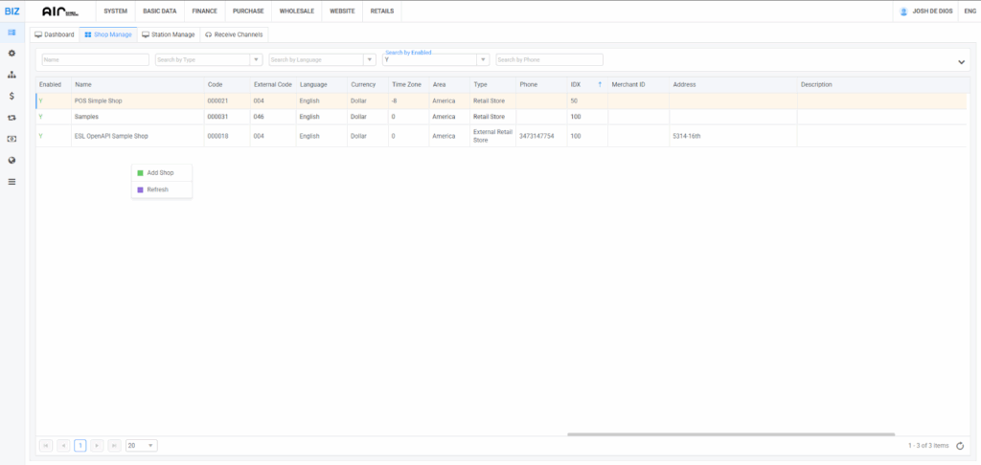Image resolution: width=981 pixels, height=465 pixels.
Task: Click the cash banknote icon in sidebar
Action: pos(11,139)
